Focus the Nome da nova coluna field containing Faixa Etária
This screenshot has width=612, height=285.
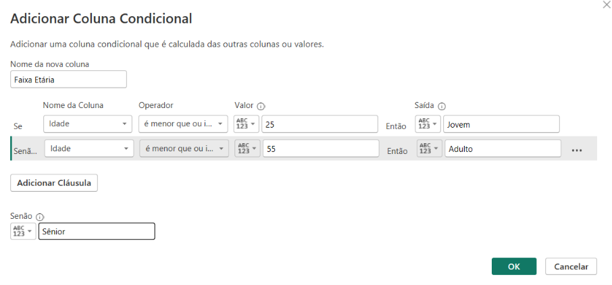click(68, 79)
